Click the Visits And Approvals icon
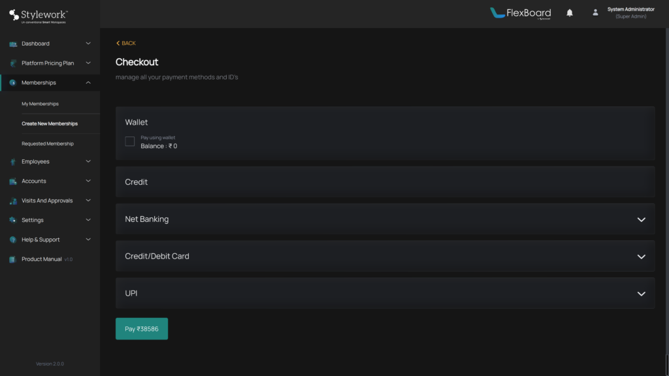This screenshot has width=669, height=376. [x=13, y=201]
